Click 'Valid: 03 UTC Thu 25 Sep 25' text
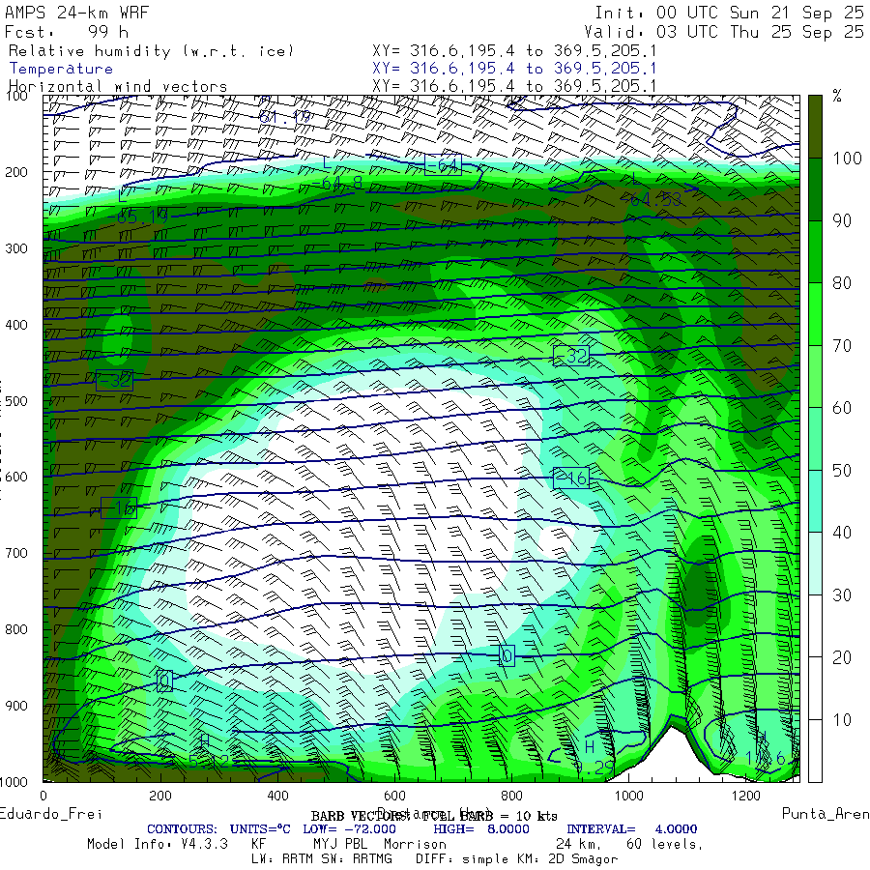This screenshot has height=870, width=870. [724, 32]
